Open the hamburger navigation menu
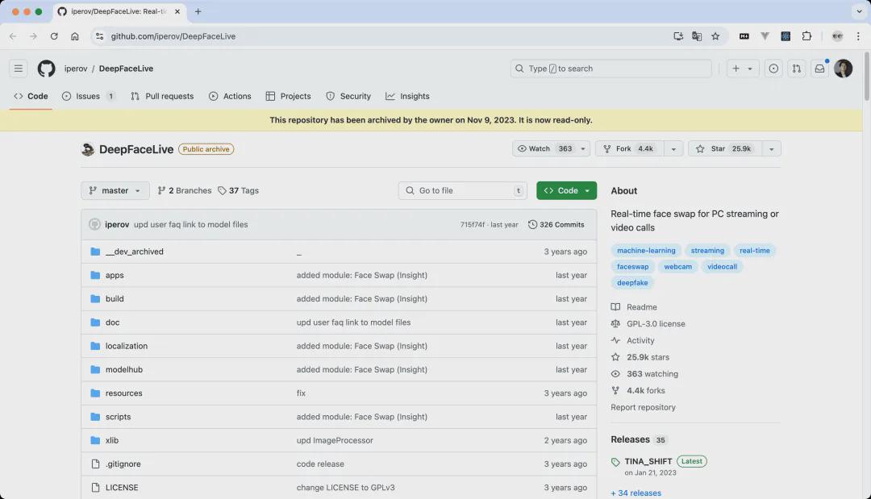 pyautogui.click(x=19, y=69)
